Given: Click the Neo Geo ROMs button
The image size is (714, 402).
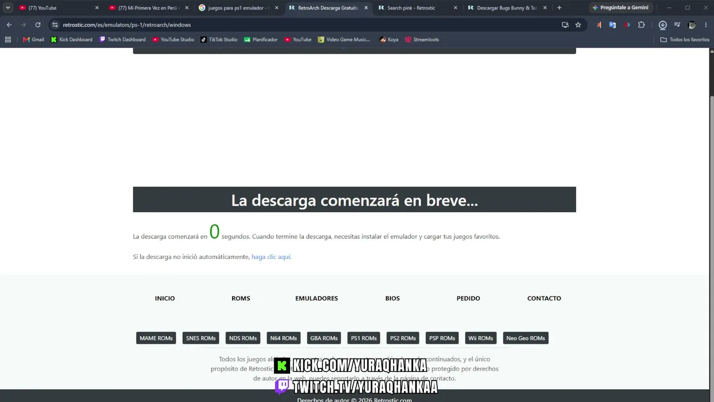Looking at the screenshot, I should coord(525,338).
